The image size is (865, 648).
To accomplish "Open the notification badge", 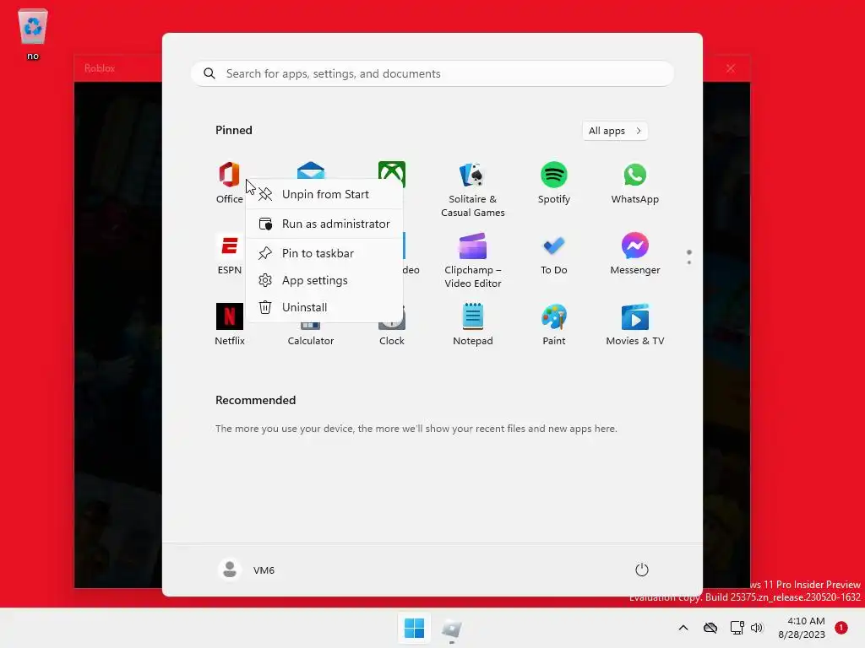I will pyautogui.click(x=841, y=628).
